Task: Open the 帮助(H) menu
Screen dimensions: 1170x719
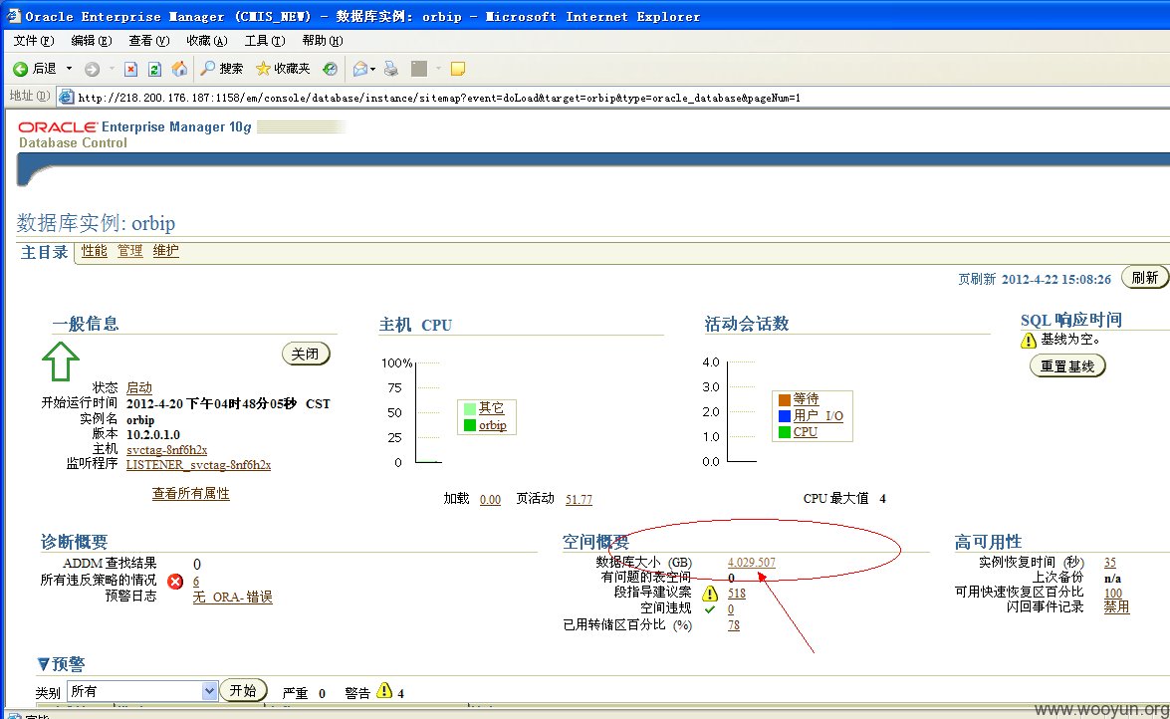Action: click(x=323, y=40)
